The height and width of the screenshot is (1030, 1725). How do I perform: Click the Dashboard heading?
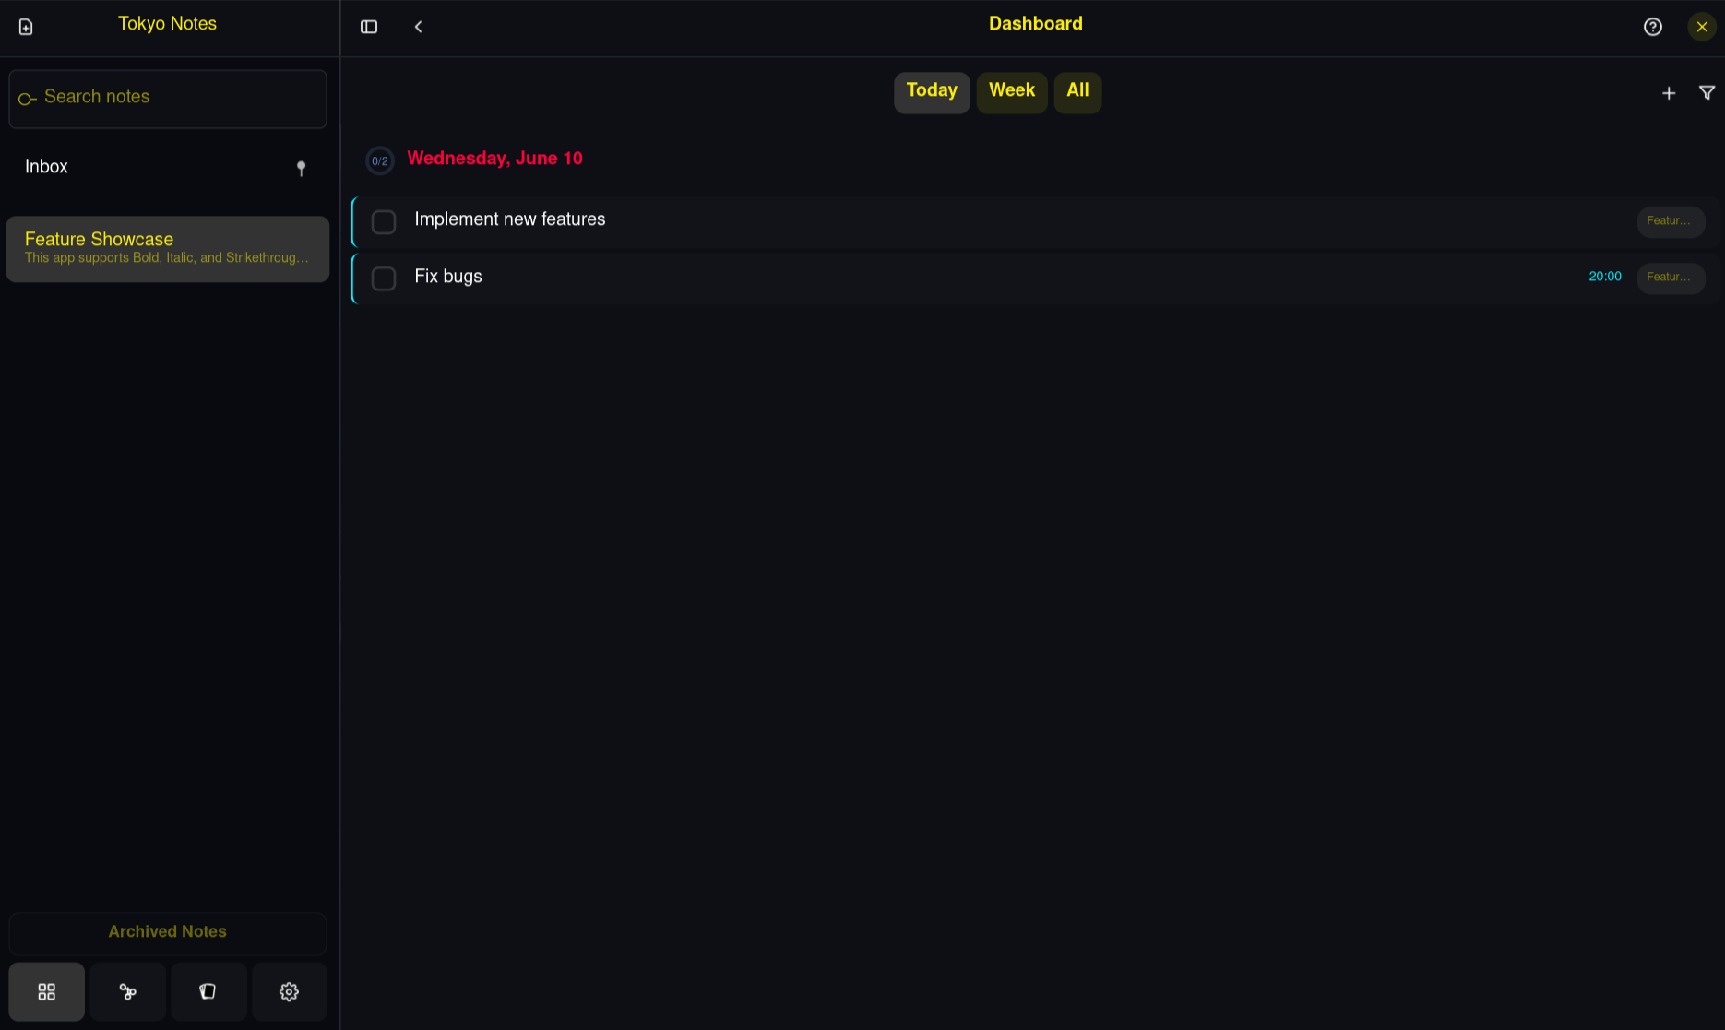(x=1036, y=24)
